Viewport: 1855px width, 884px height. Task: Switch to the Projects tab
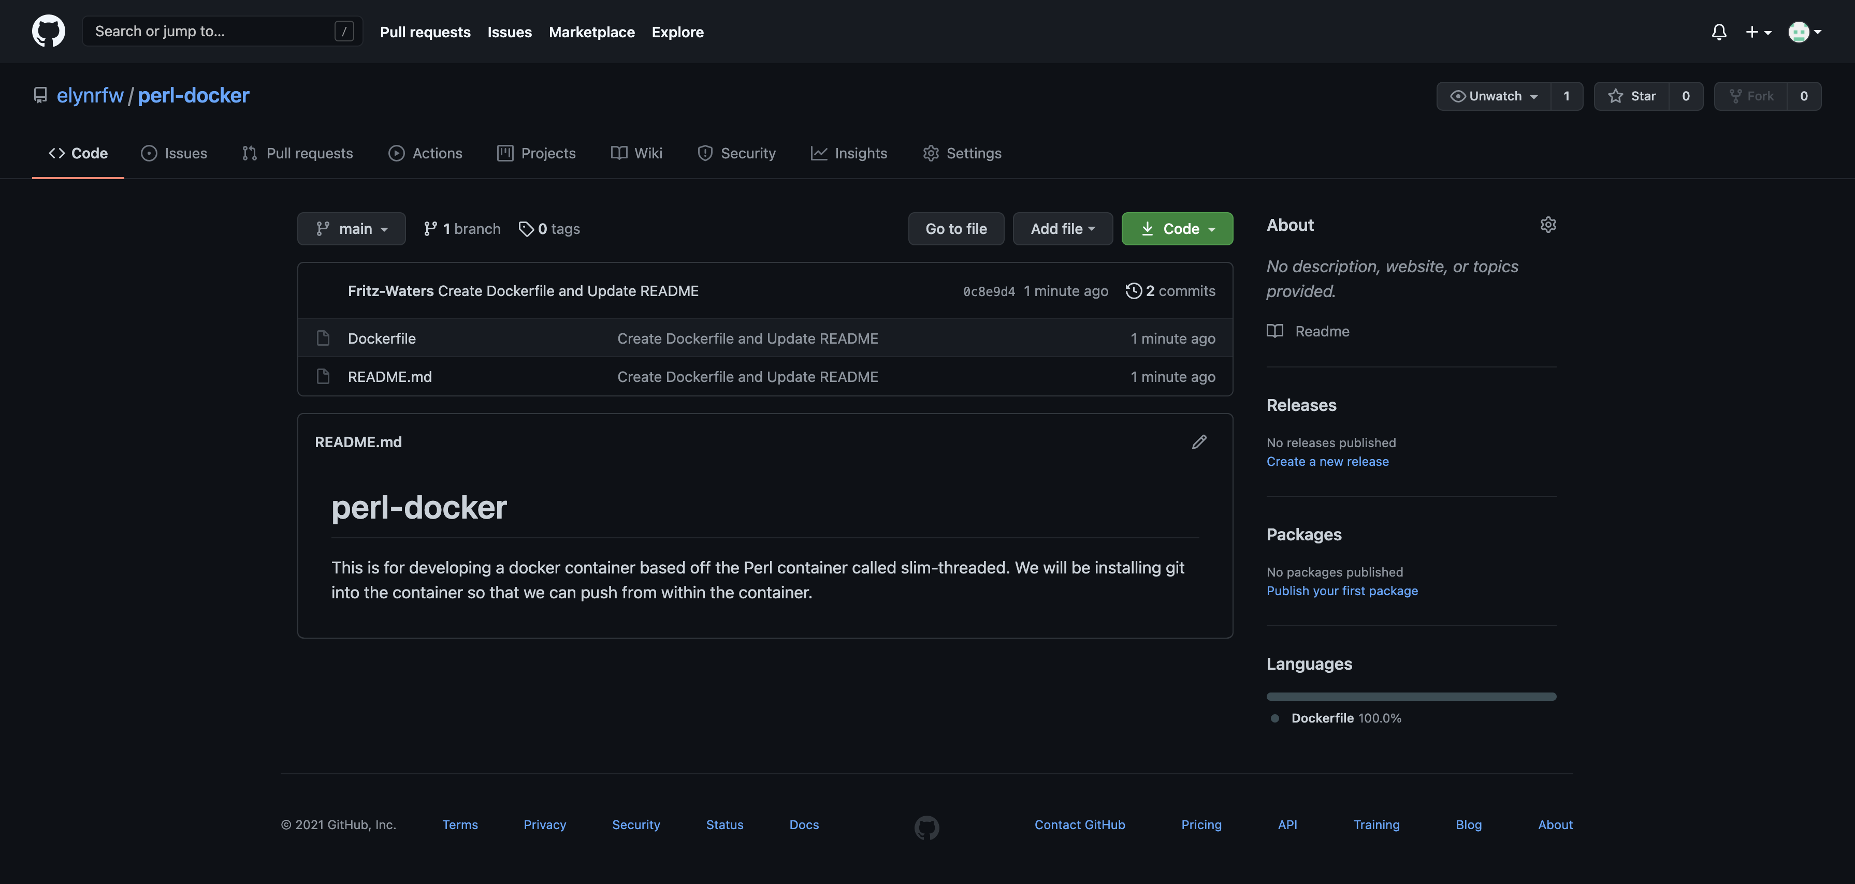(536, 153)
